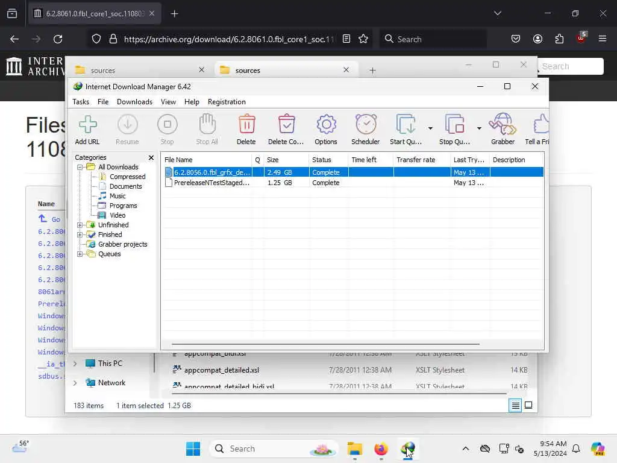Select appcompat_detailed.xsl in Explorer
The image size is (617, 463).
click(222, 370)
